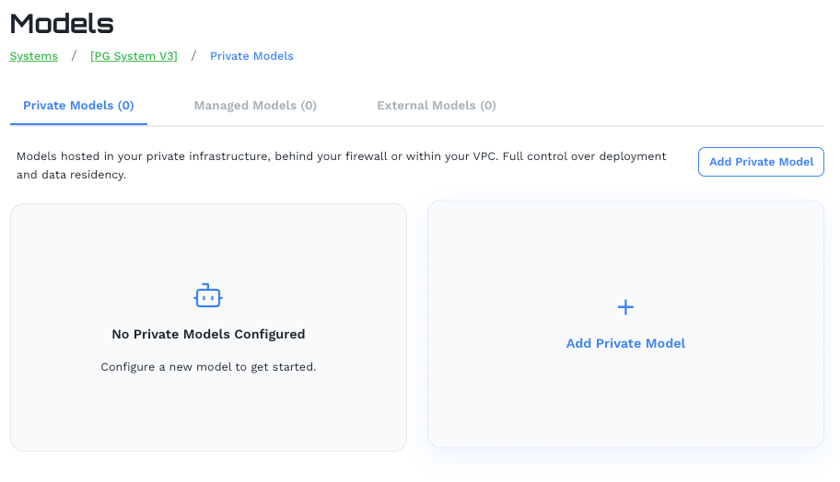Image resolution: width=840 pixels, height=482 pixels.
Task: Click the slash separator before Private Models breadcrumb
Action: (193, 56)
